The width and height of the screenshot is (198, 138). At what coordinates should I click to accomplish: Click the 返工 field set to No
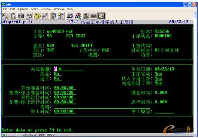pyautogui.click(x=58, y=78)
